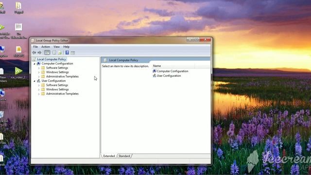311x175 pixels.
Task: Click the Export List green arrow icon
Action: coord(60,52)
